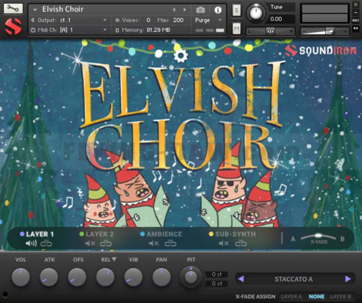
Task: Select next articulation with right purple arrow
Action: click(x=348, y=279)
